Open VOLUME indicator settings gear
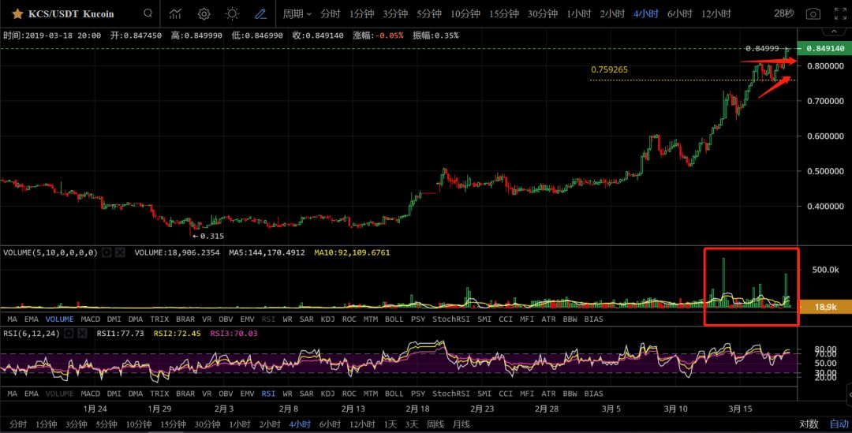 (x=107, y=252)
